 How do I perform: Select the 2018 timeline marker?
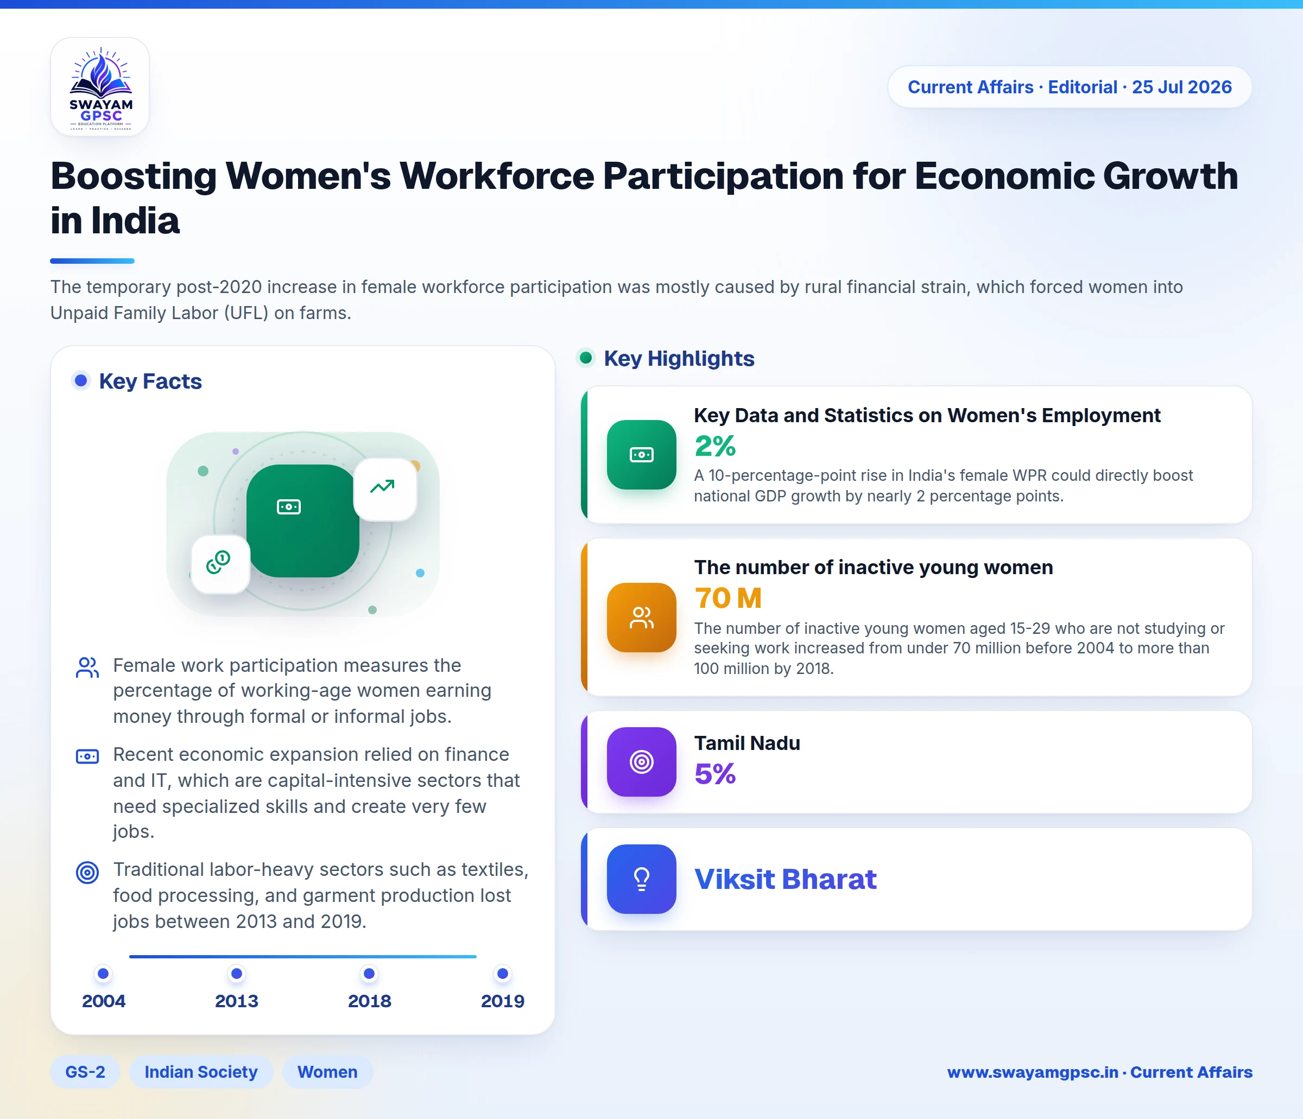coord(369,974)
